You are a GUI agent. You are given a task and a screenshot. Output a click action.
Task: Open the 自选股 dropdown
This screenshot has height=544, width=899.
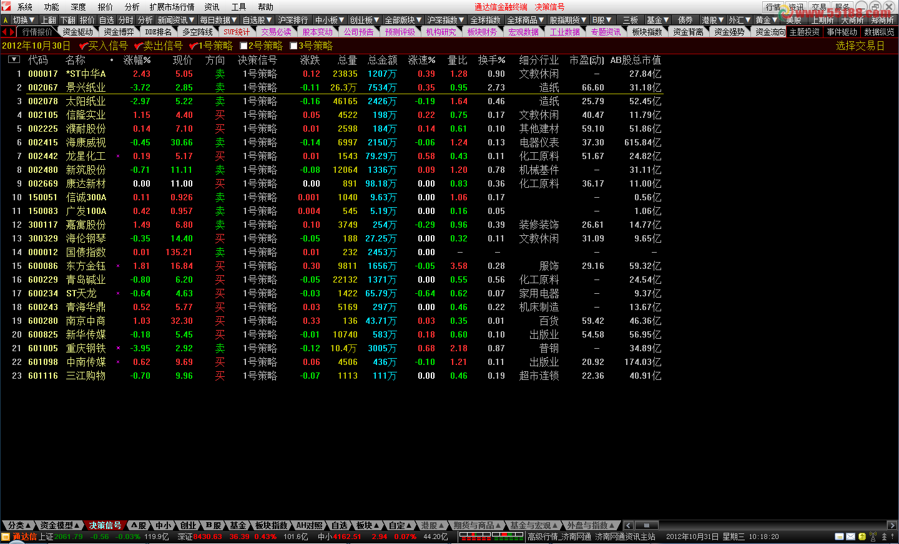click(258, 20)
